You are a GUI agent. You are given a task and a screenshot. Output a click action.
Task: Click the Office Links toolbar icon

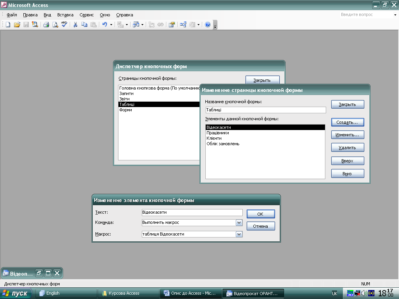(120, 25)
